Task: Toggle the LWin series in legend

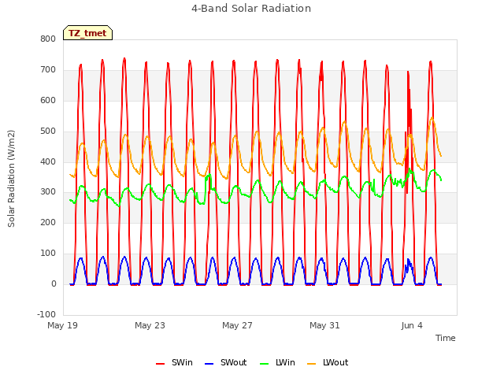Action: (277, 362)
